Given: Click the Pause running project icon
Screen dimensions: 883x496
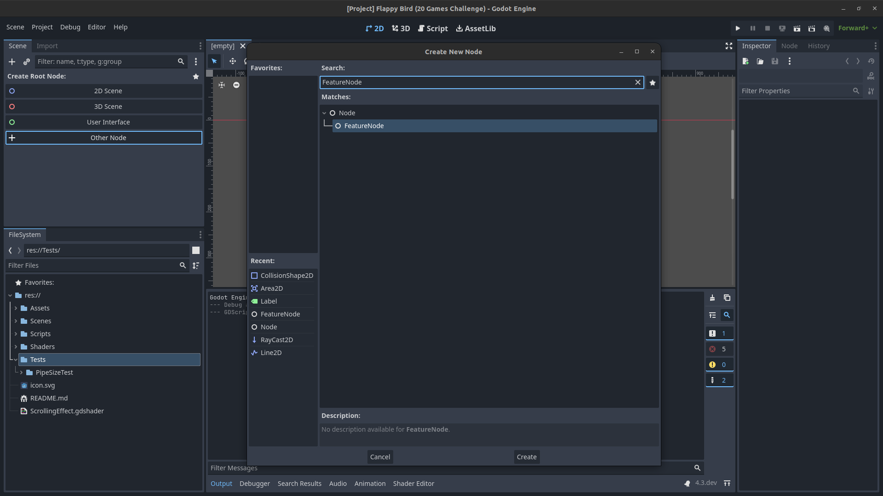Looking at the screenshot, I should [753, 28].
